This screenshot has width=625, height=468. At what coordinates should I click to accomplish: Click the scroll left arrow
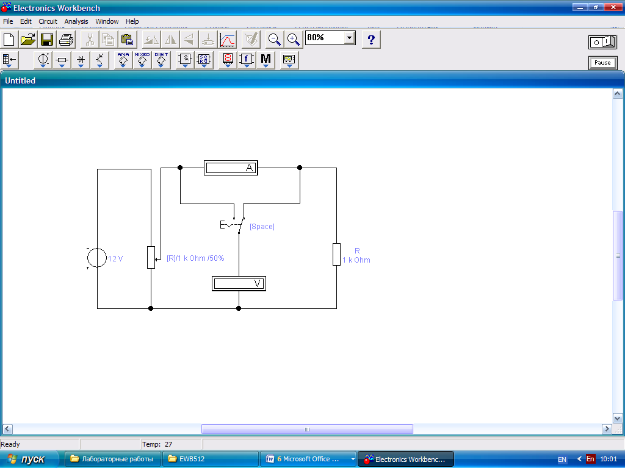click(x=7, y=429)
